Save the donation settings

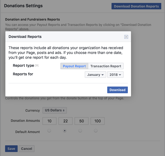pos(11,149)
